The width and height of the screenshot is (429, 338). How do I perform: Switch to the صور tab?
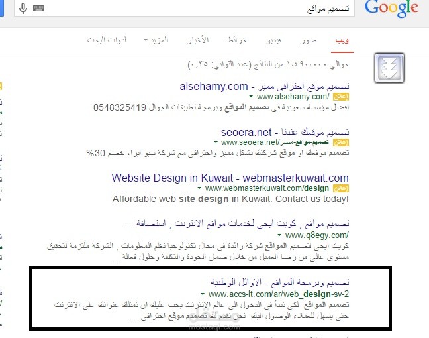click(309, 40)
